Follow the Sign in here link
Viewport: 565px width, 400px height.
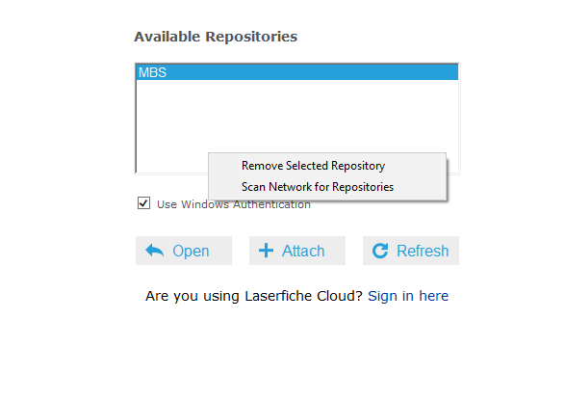click(408, 296)
